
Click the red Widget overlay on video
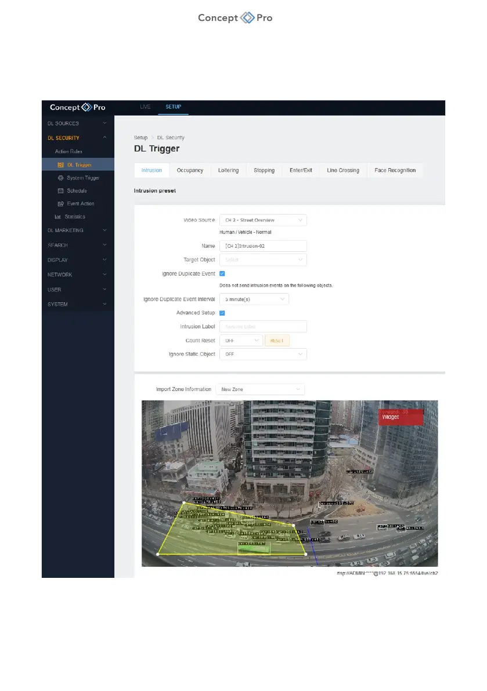(401, 417)
